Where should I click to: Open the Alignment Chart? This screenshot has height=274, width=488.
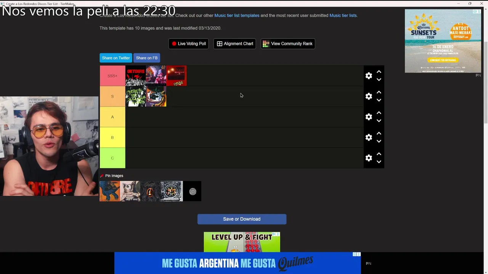coord(235,44)
